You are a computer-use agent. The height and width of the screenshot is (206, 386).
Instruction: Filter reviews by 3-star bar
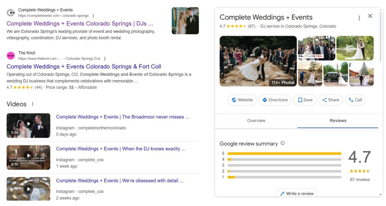pos(284,165)
